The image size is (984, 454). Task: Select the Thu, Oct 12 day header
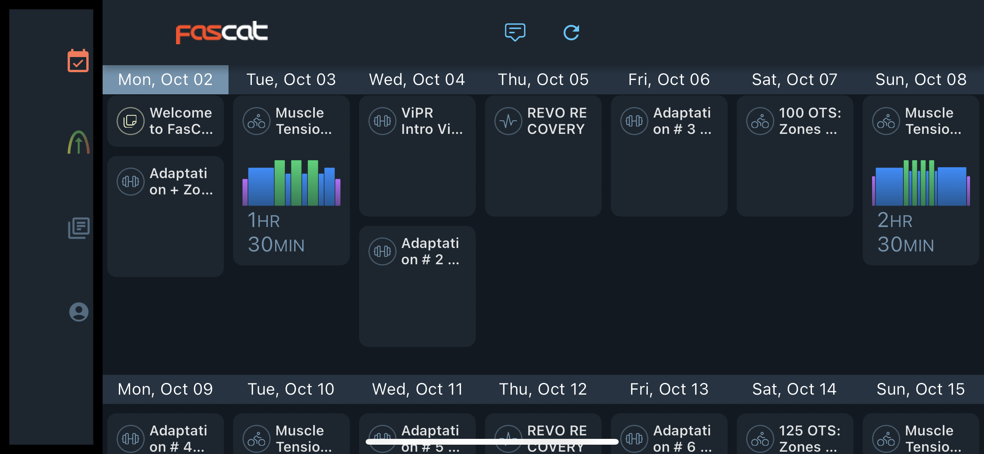point(543,389)
